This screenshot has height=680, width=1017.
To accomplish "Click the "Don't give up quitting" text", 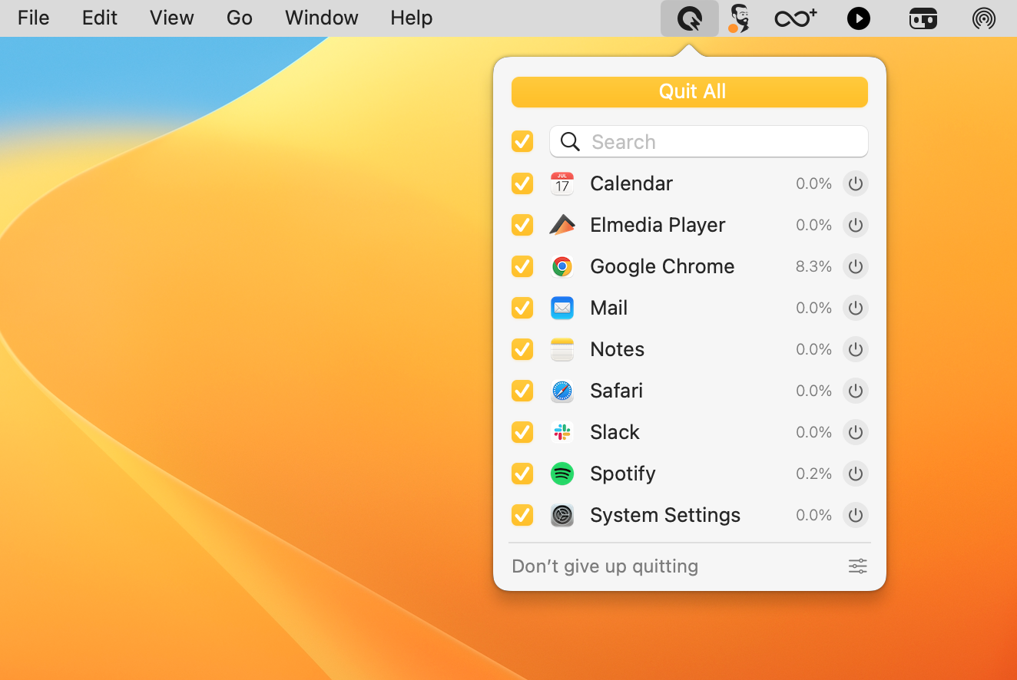I will coord(605,566).
